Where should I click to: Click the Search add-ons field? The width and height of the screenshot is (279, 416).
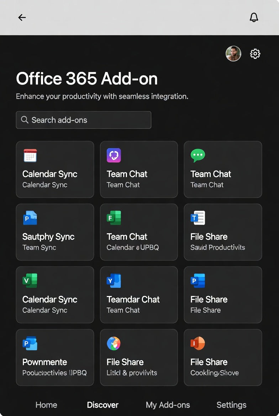[84, 120]
